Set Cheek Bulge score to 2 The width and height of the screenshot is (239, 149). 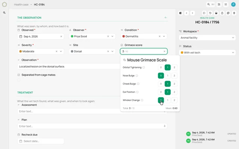pos(174,84)
